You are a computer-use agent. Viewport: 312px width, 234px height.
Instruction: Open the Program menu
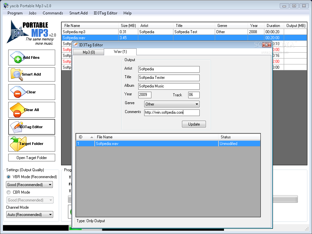coord(15,13)
